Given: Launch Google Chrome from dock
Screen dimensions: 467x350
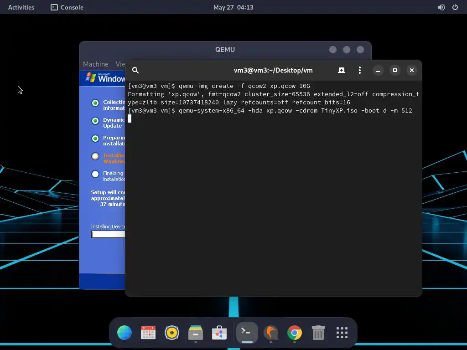Looking at the screenshot, I should click(295, 332).
